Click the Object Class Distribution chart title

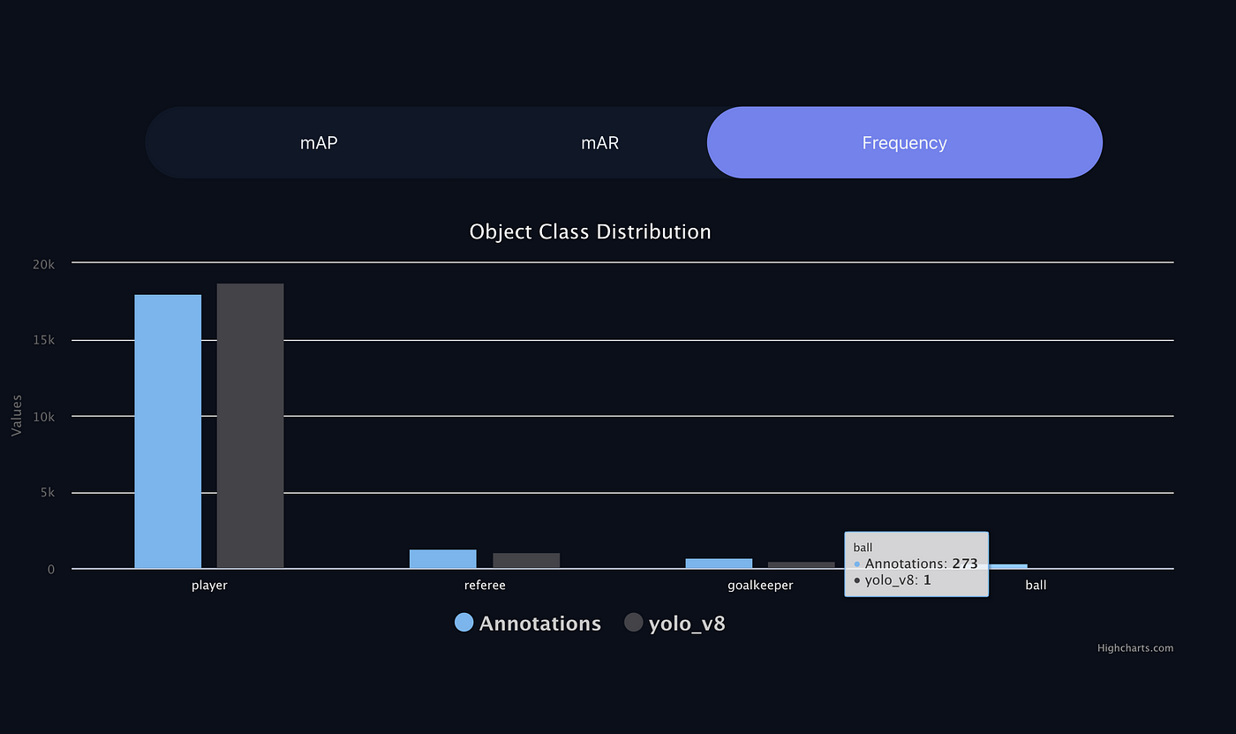click(x=590, y=231)
